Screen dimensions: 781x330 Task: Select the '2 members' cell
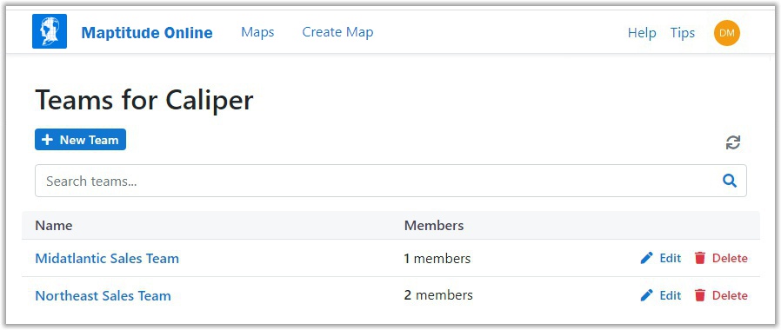coord(438,295)
